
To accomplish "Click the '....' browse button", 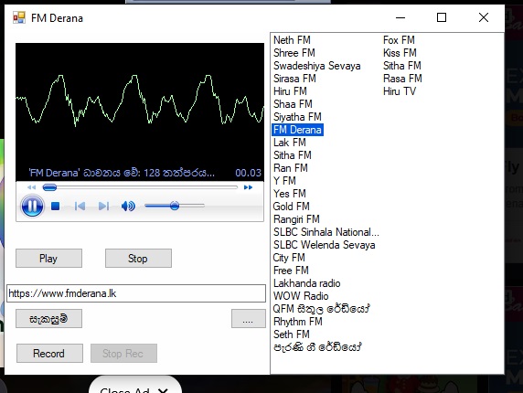I will (x=249, y=319).
